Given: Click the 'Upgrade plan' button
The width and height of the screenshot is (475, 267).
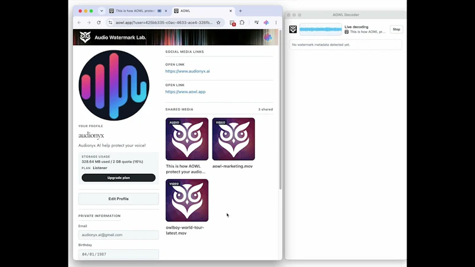Looking at the screenshot, I should pyautogui.click(x=118, y=177).
